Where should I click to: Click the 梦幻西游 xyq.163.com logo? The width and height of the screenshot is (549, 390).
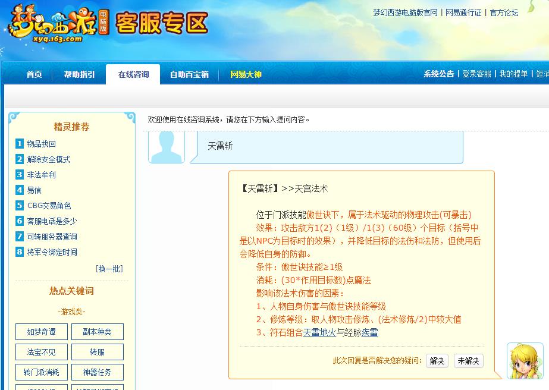(x=58, y=24)
